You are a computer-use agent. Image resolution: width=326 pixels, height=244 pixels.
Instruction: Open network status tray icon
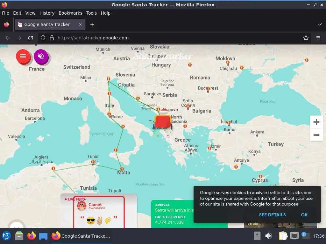[x=294, y=236]
